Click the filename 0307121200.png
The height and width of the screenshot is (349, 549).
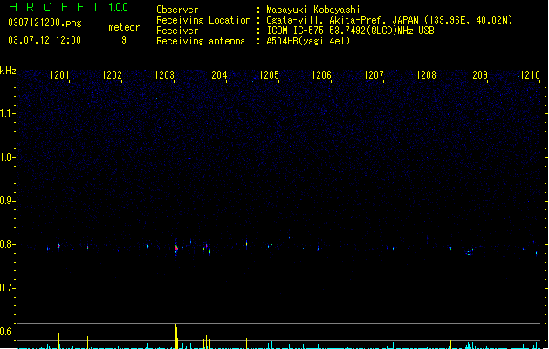coord(45,23)
